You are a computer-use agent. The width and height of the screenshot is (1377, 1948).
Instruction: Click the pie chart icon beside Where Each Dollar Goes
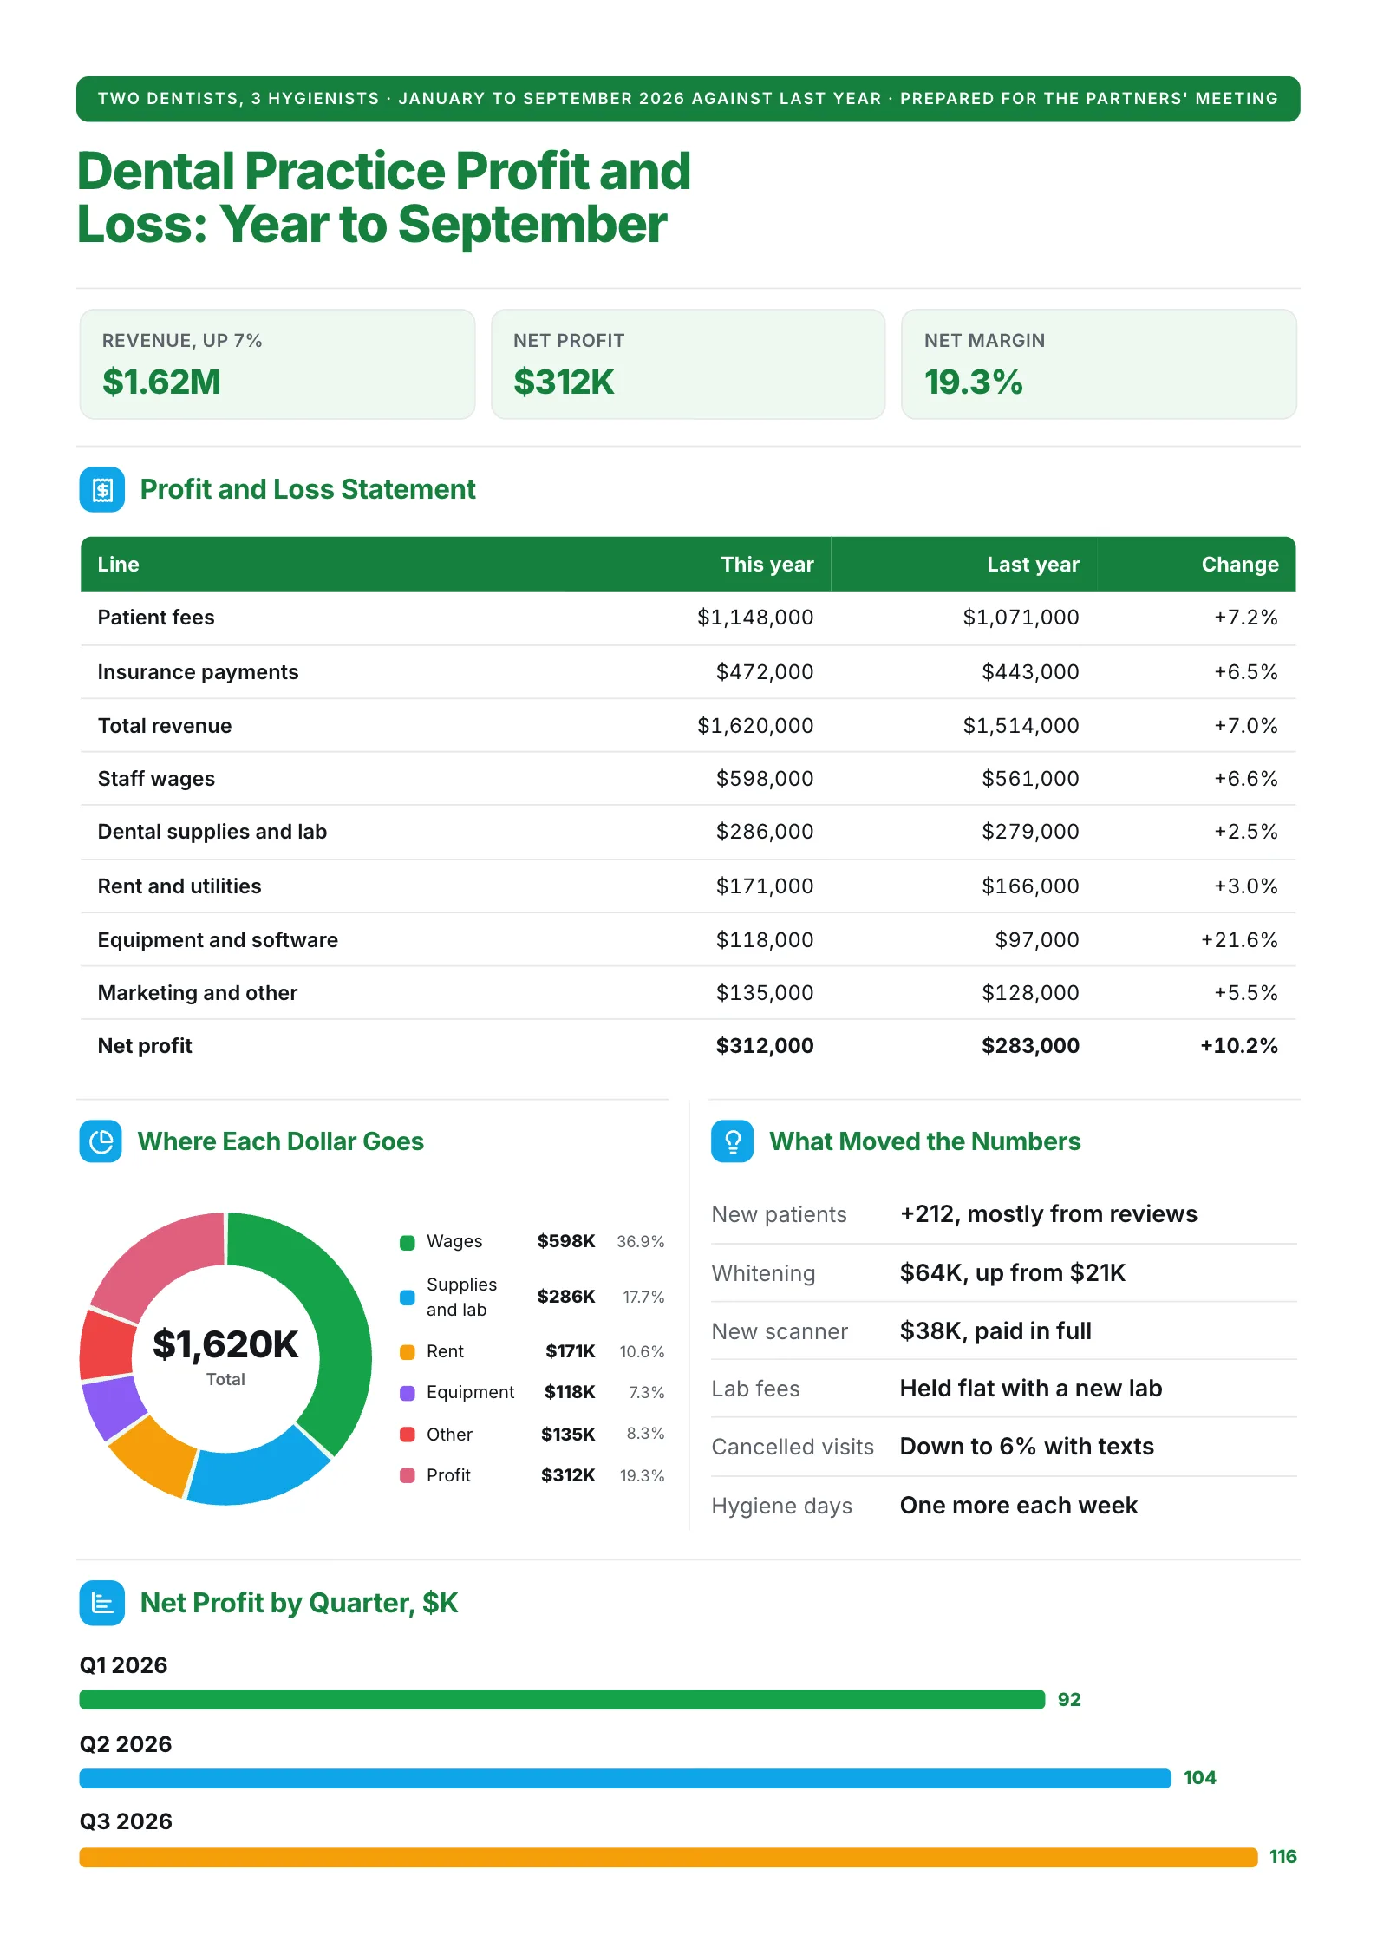click(x=101, y=1141)
